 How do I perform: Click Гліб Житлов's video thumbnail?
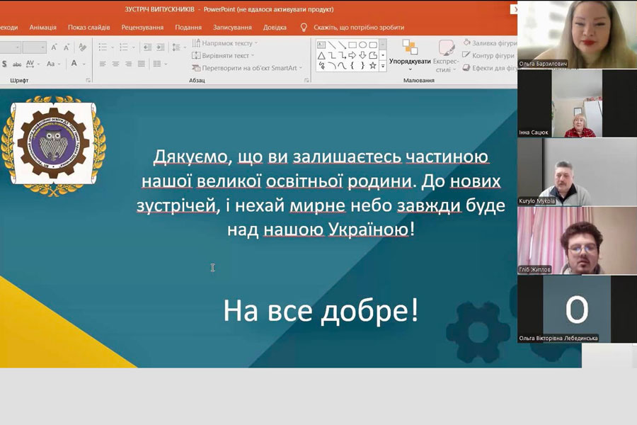577,241
